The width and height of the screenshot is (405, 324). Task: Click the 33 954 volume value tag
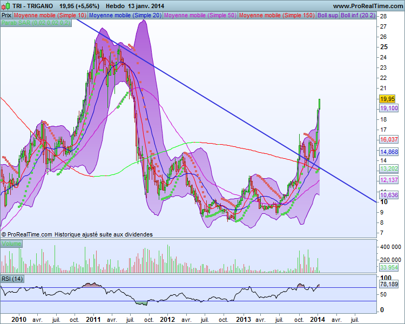point(389,267)
